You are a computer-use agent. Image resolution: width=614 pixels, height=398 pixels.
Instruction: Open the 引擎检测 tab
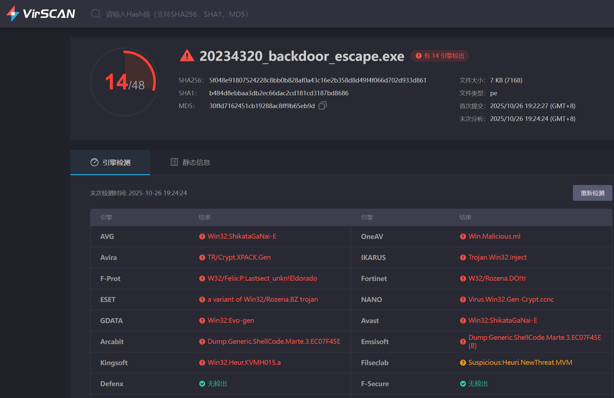pos(110,162)
